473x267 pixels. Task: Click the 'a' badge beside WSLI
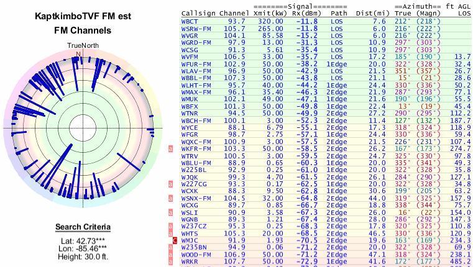pyautogui.click(x=170, y=212)
